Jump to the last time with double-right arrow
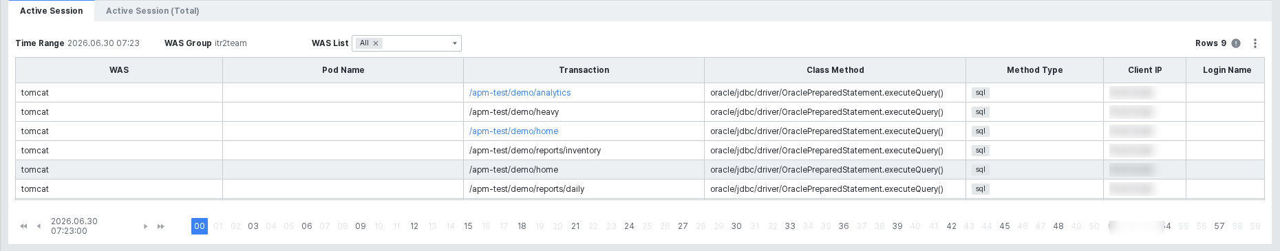Image resolution: width=1280 pixels, height=251 pixels. point(161,226)
